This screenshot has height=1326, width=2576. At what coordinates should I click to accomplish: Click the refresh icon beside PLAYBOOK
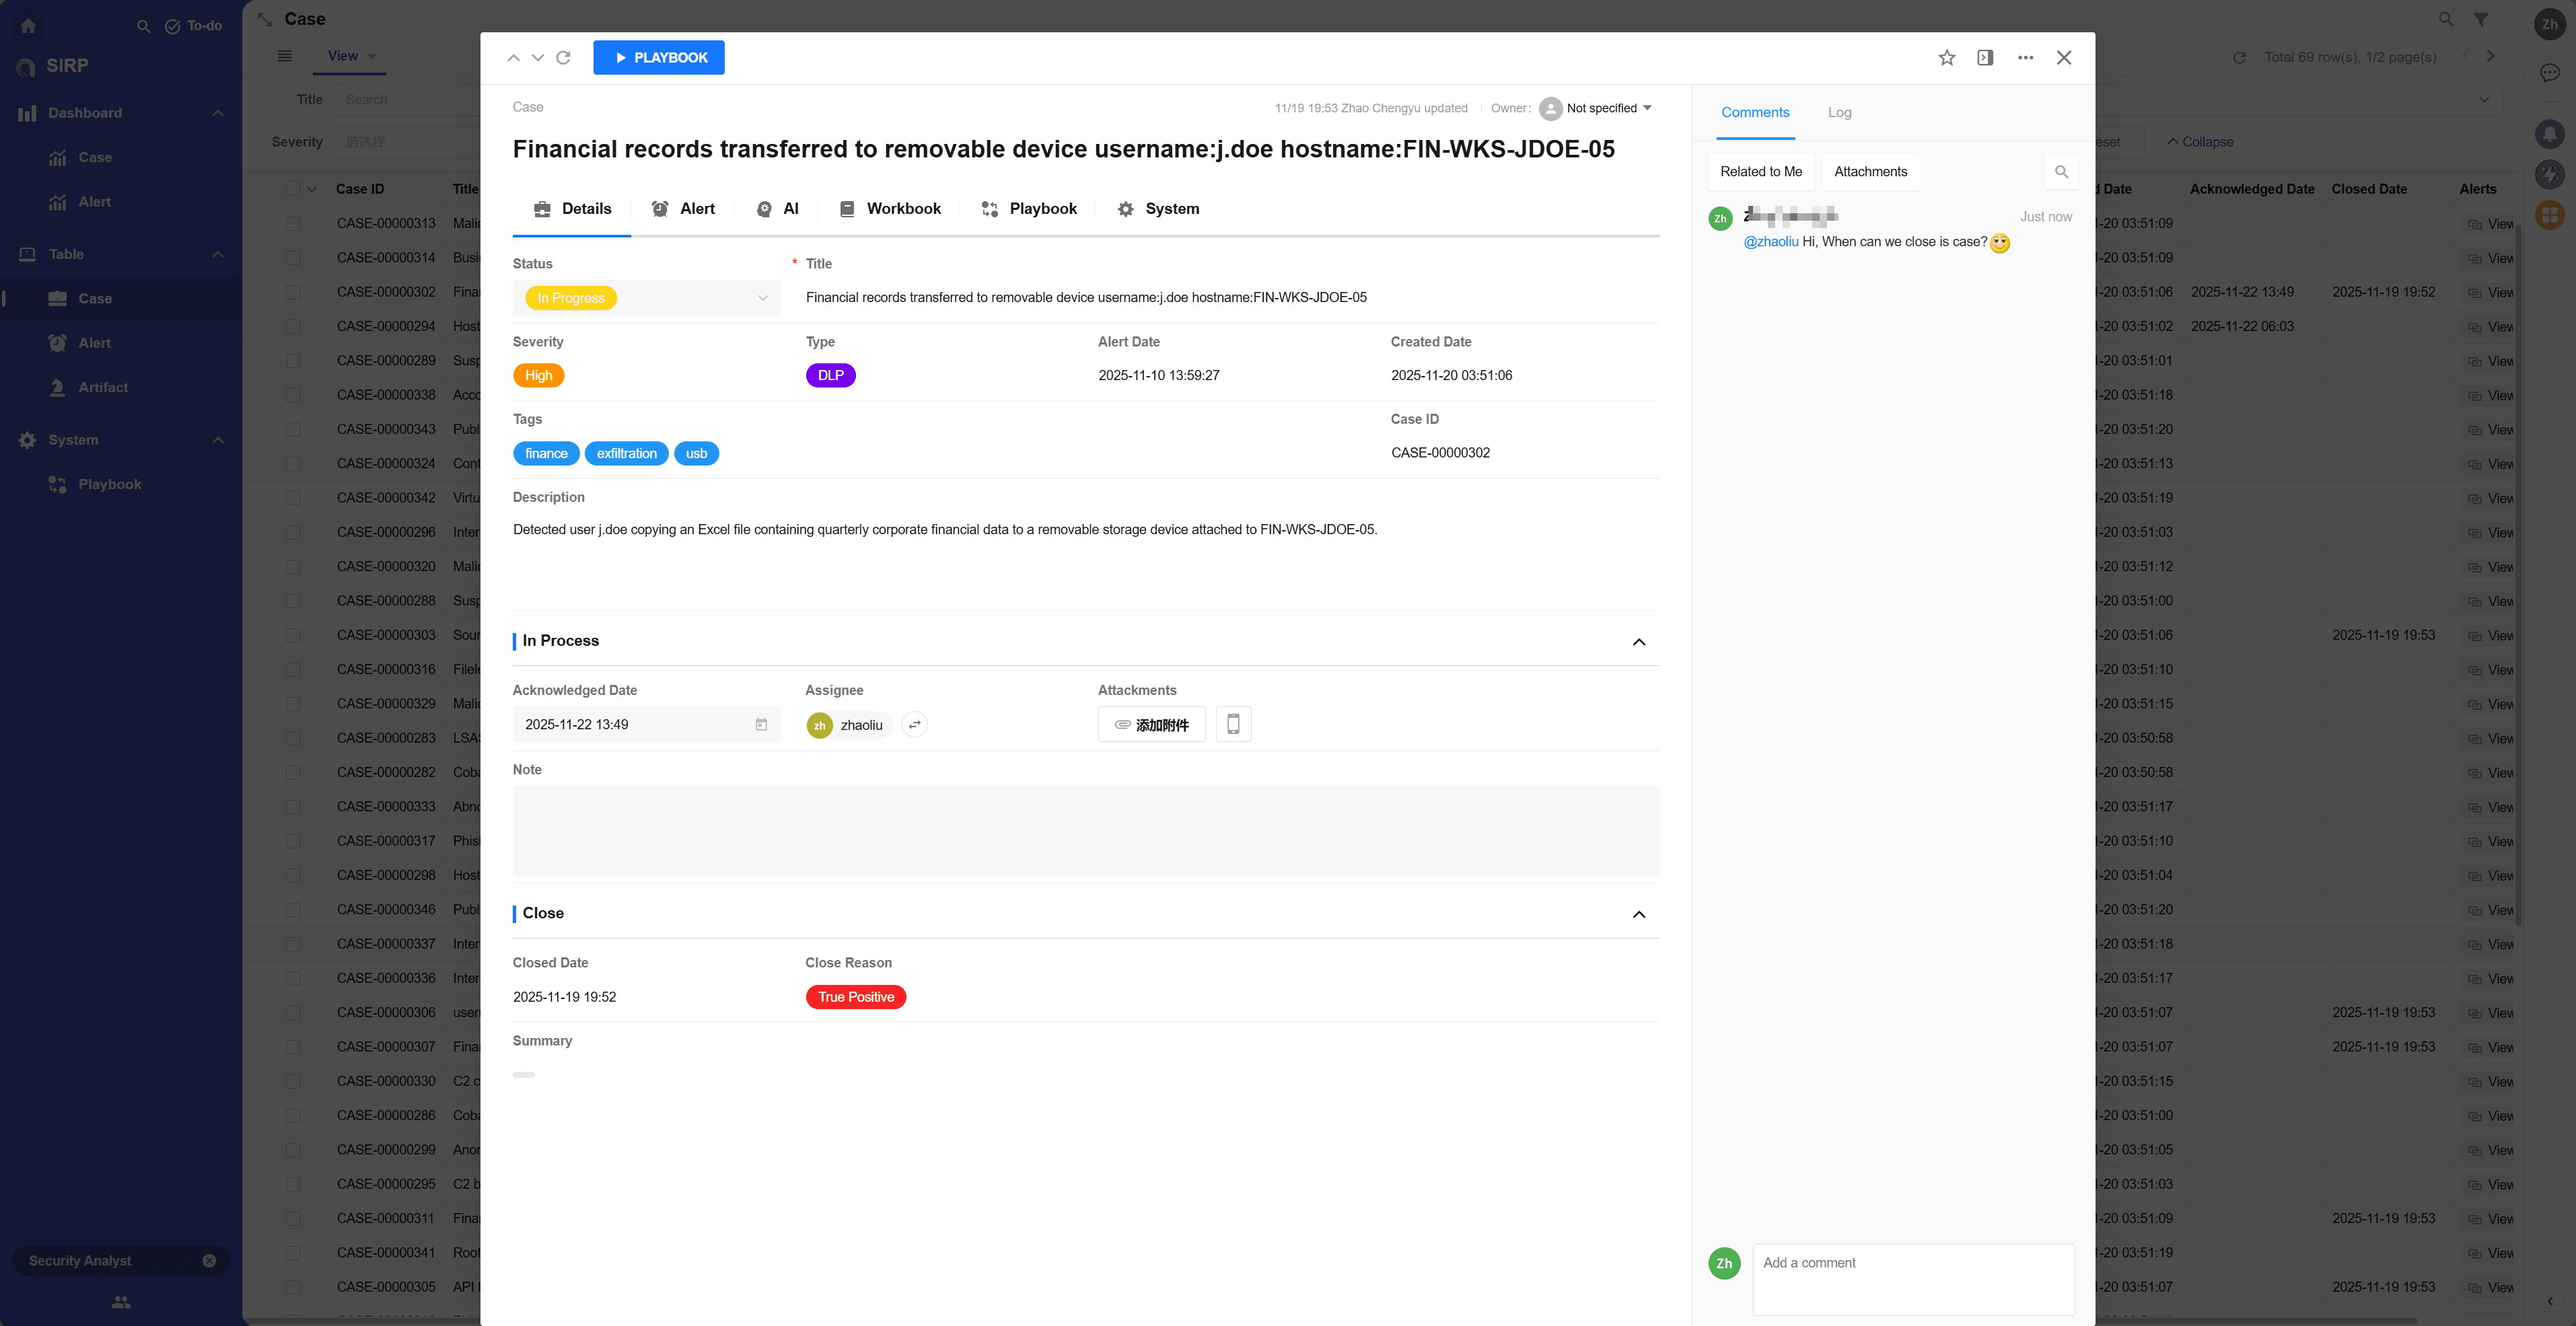(x=563, y=58)
